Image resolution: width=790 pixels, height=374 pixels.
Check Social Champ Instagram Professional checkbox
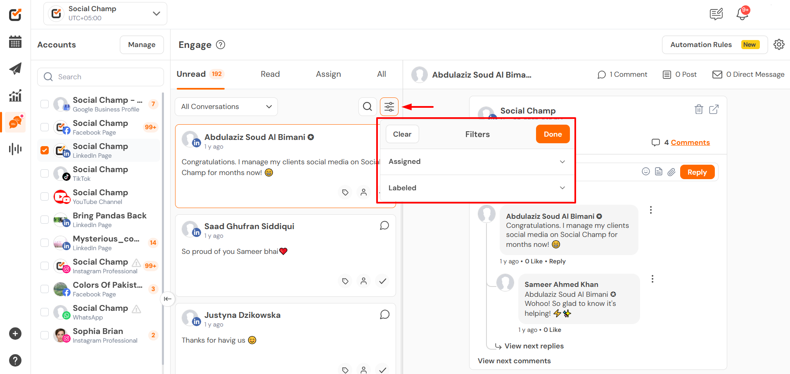(45, 266)
